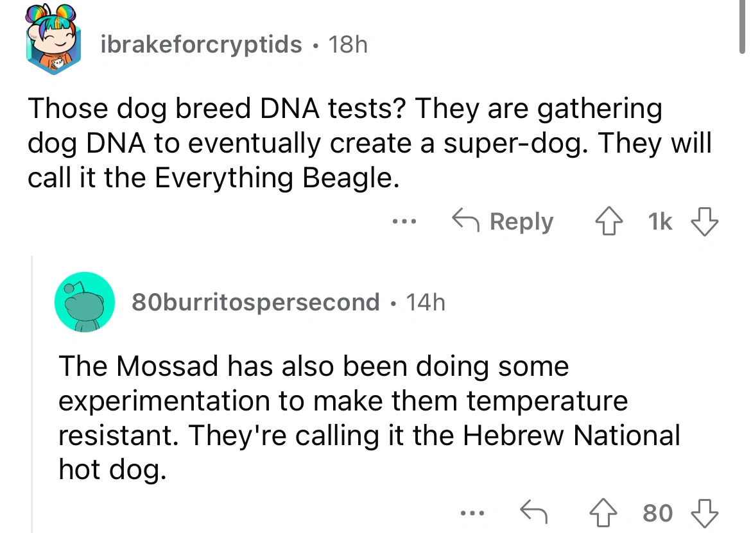Click the 14h timestamp on the reply
Viewport: 751px width, 533px height.
[425, 301]
